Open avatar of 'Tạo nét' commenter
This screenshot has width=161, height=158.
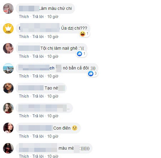(x=8, y=88)
